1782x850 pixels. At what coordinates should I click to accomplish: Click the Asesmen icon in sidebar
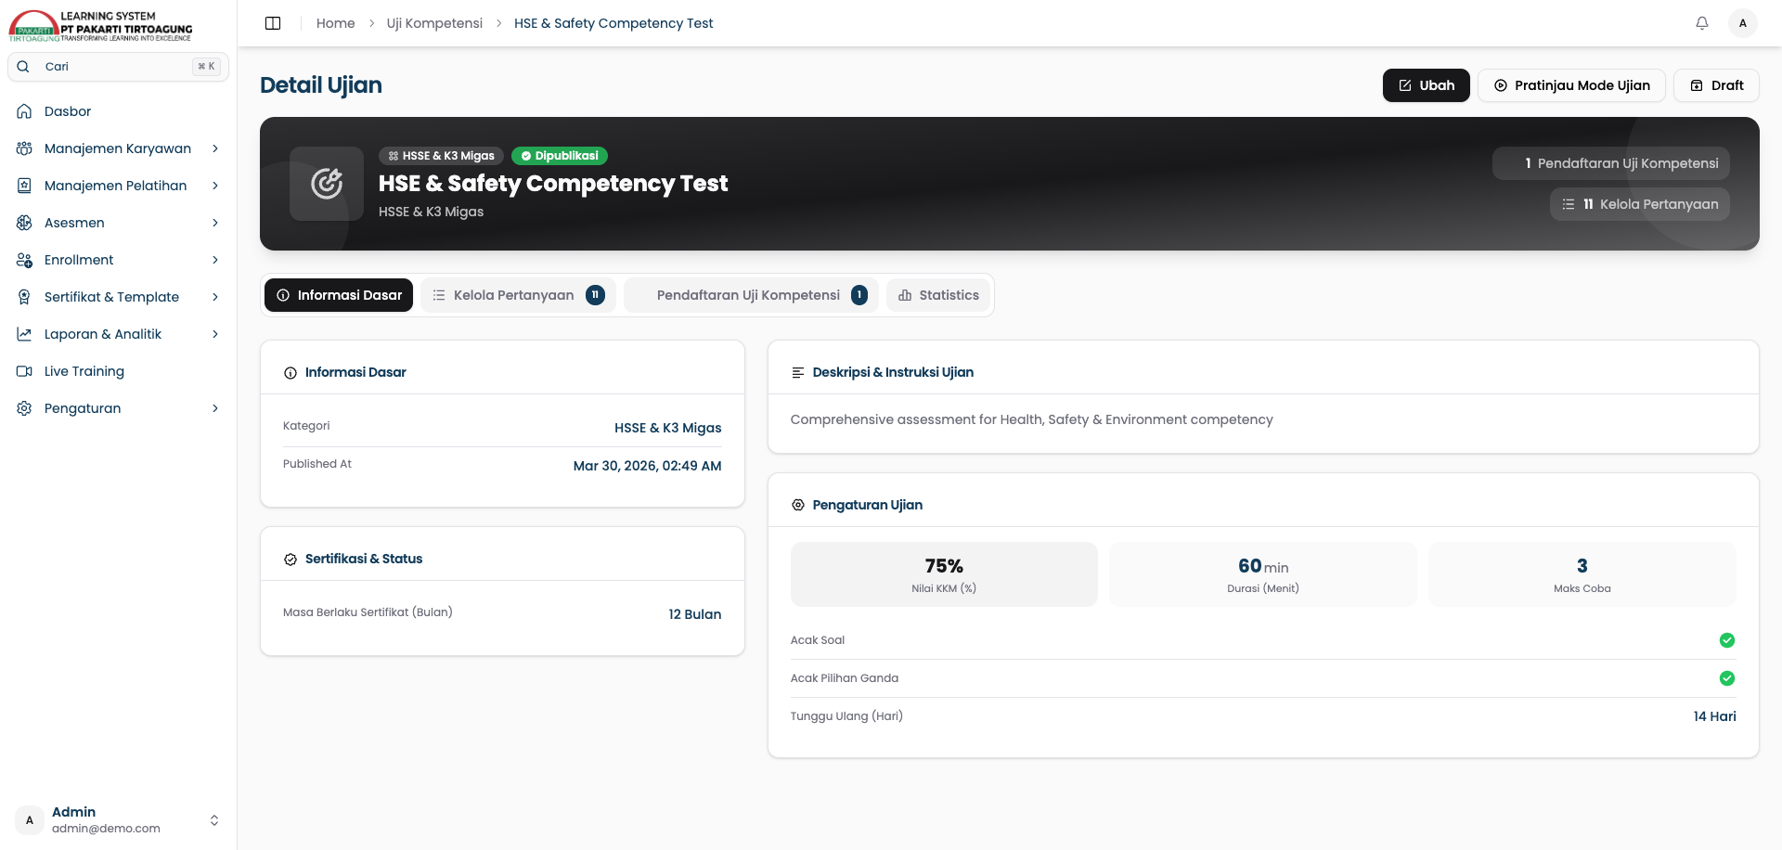point(25,223)
